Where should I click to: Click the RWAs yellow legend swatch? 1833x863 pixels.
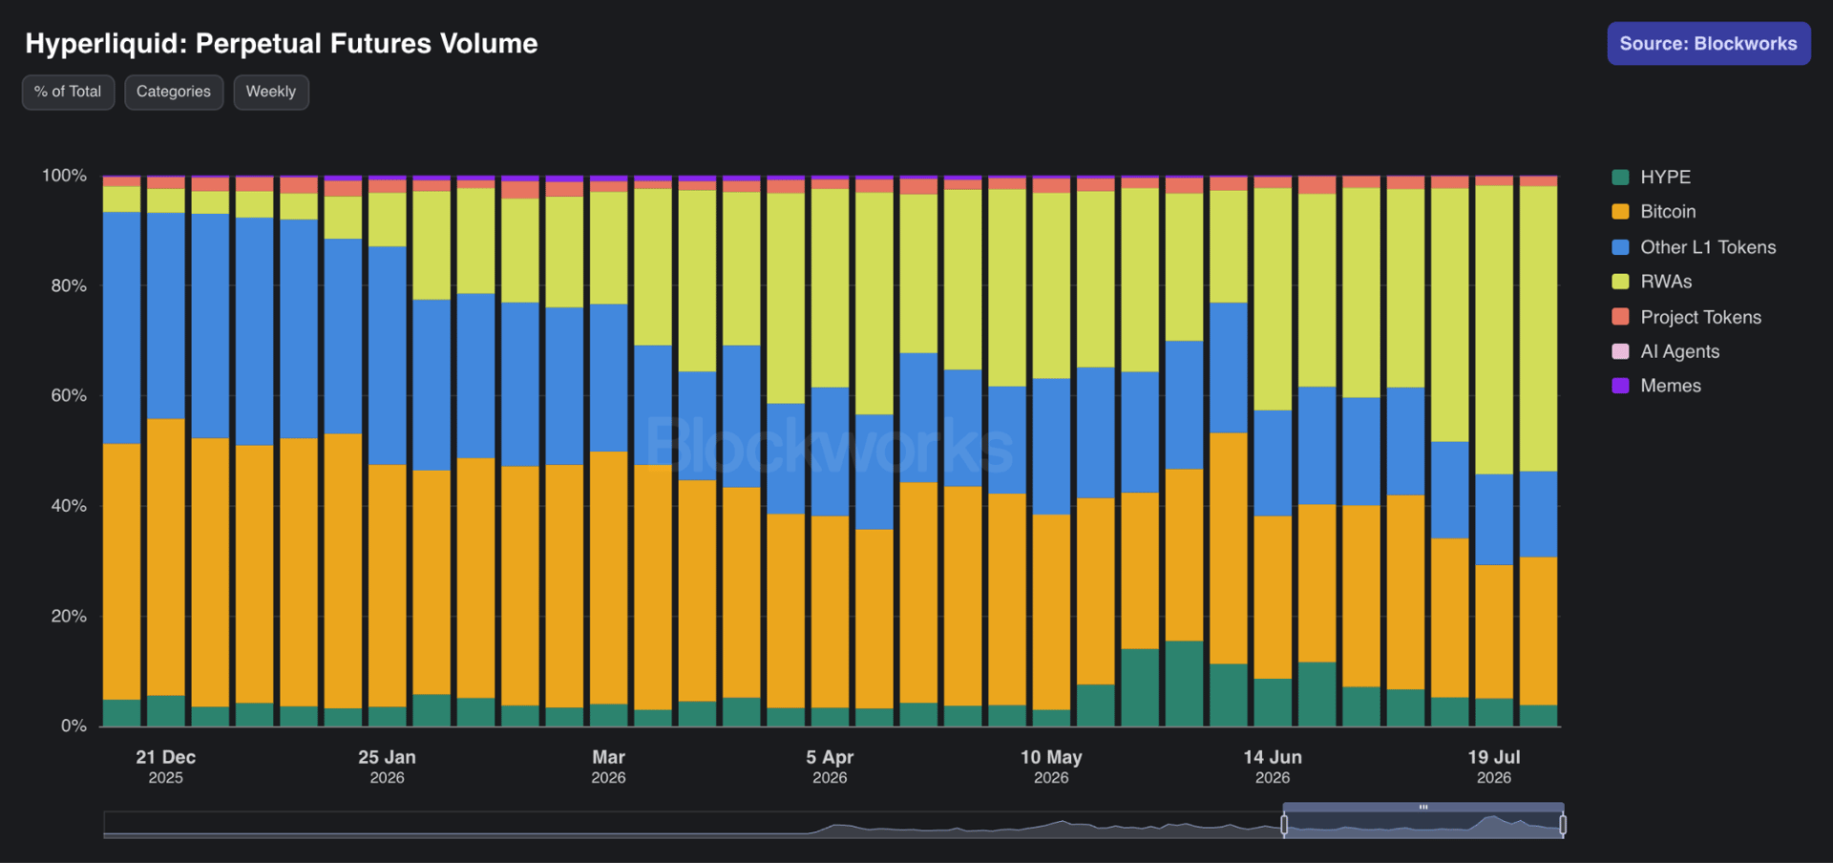click(x=1620, y=281)
